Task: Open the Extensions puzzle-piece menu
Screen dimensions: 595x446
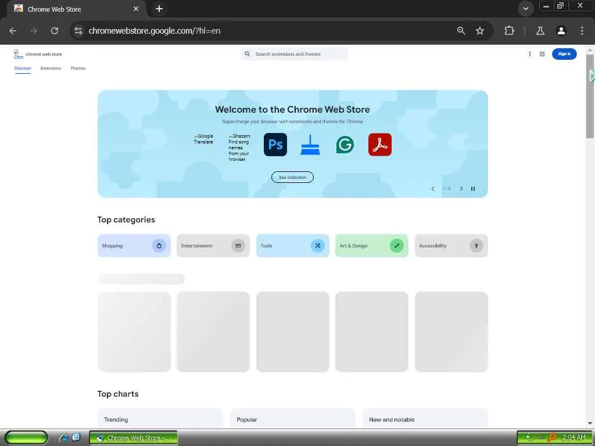Action: pyautogui.click(x=509, y=31)
